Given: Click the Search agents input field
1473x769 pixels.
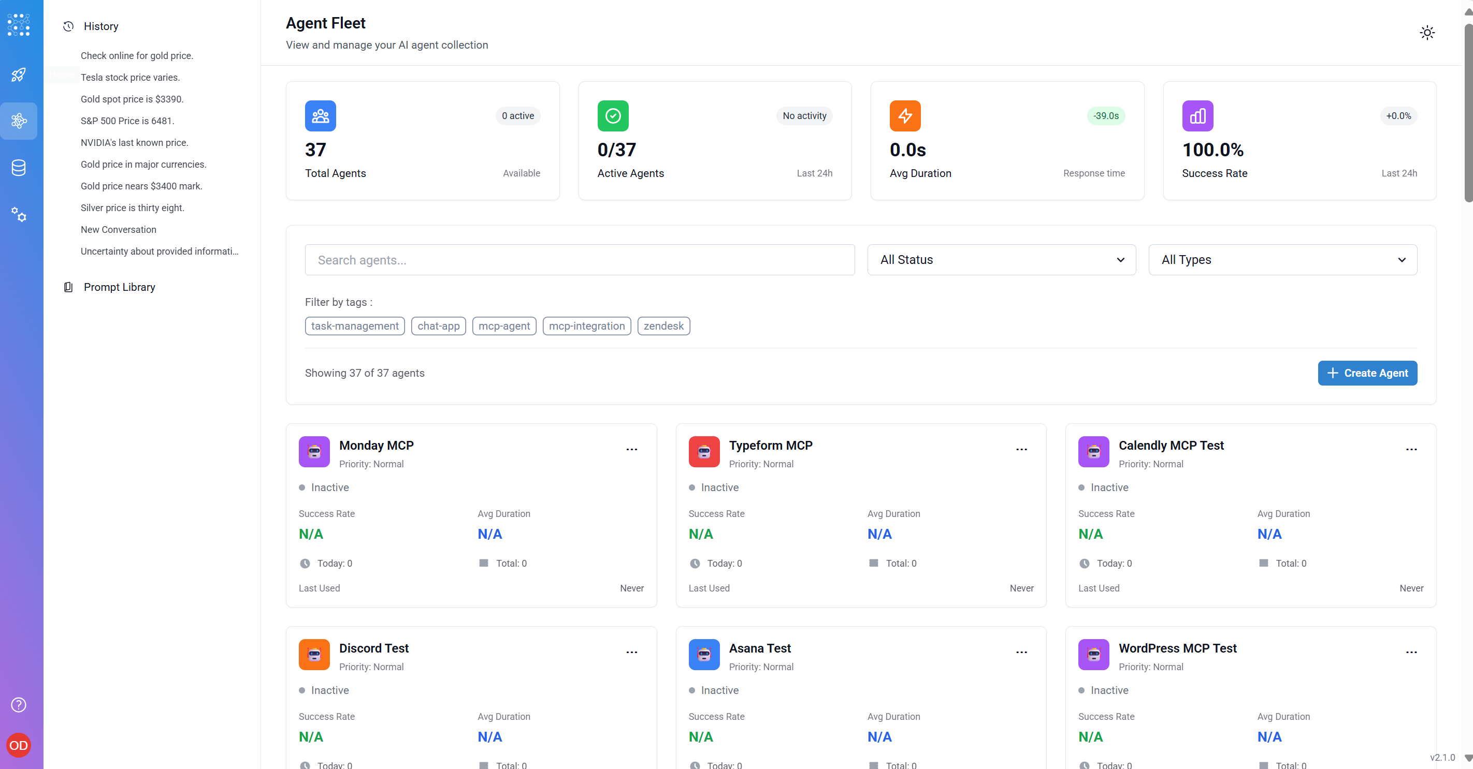Looking at the screenshot, I should [579, 260].
